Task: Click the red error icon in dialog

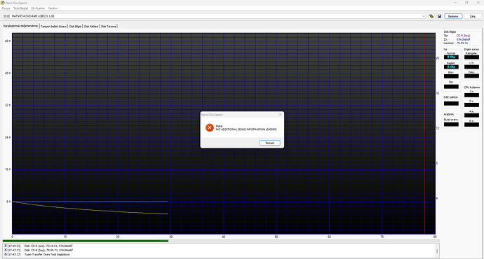Action: coord(210,127)
